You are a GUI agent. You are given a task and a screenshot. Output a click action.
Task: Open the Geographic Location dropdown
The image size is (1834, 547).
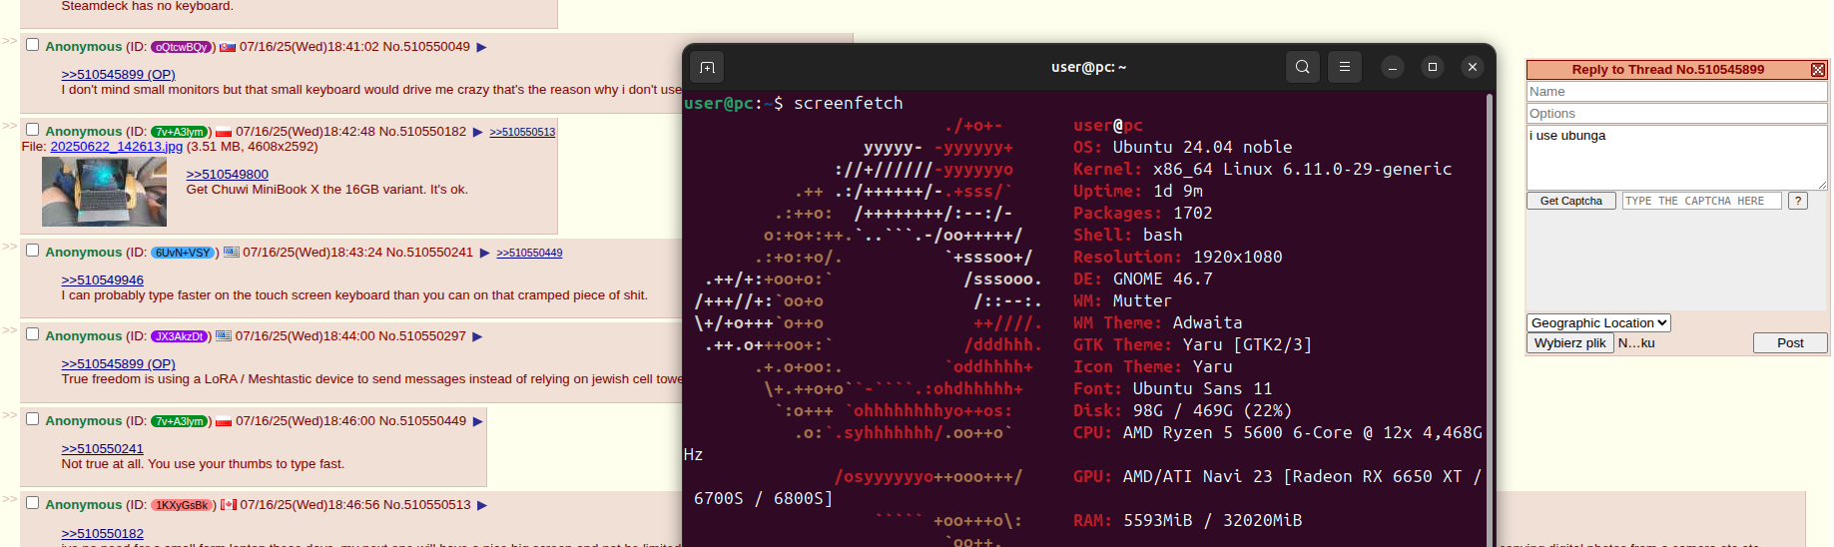[1598, 322]
